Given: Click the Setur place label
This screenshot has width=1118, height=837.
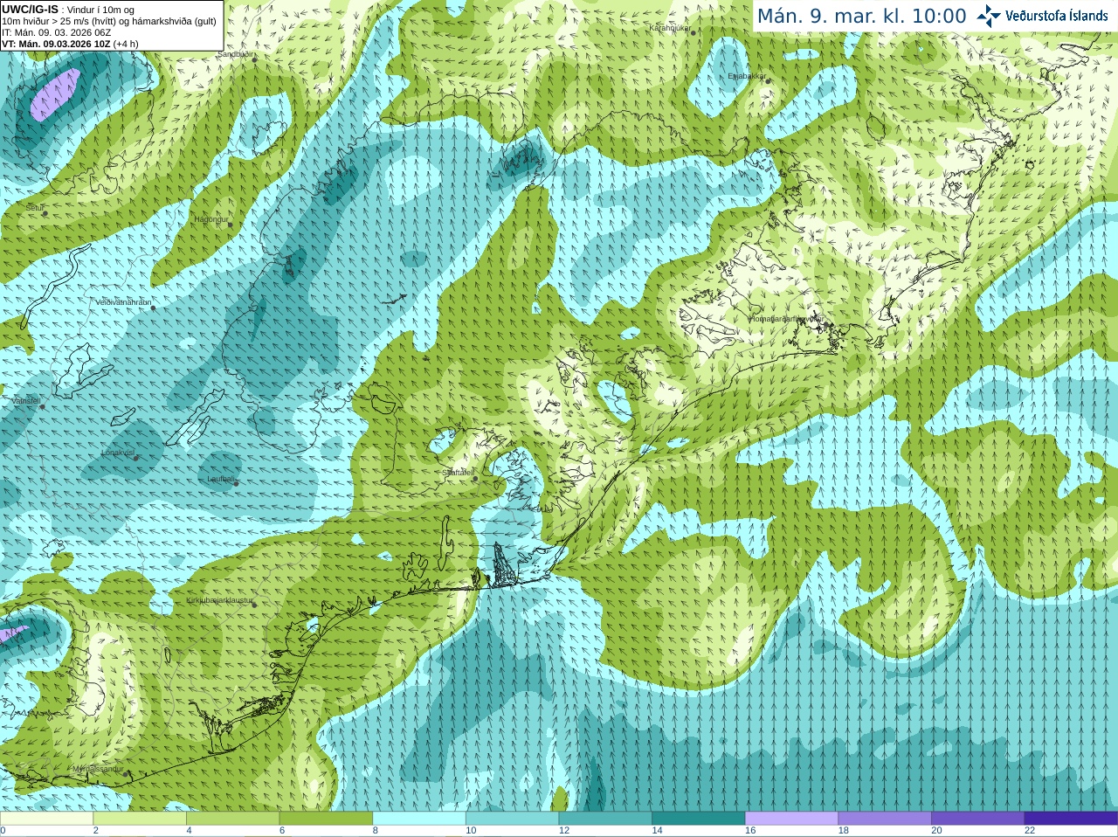Looking at the screenshot, I should (x=35, y=208).
